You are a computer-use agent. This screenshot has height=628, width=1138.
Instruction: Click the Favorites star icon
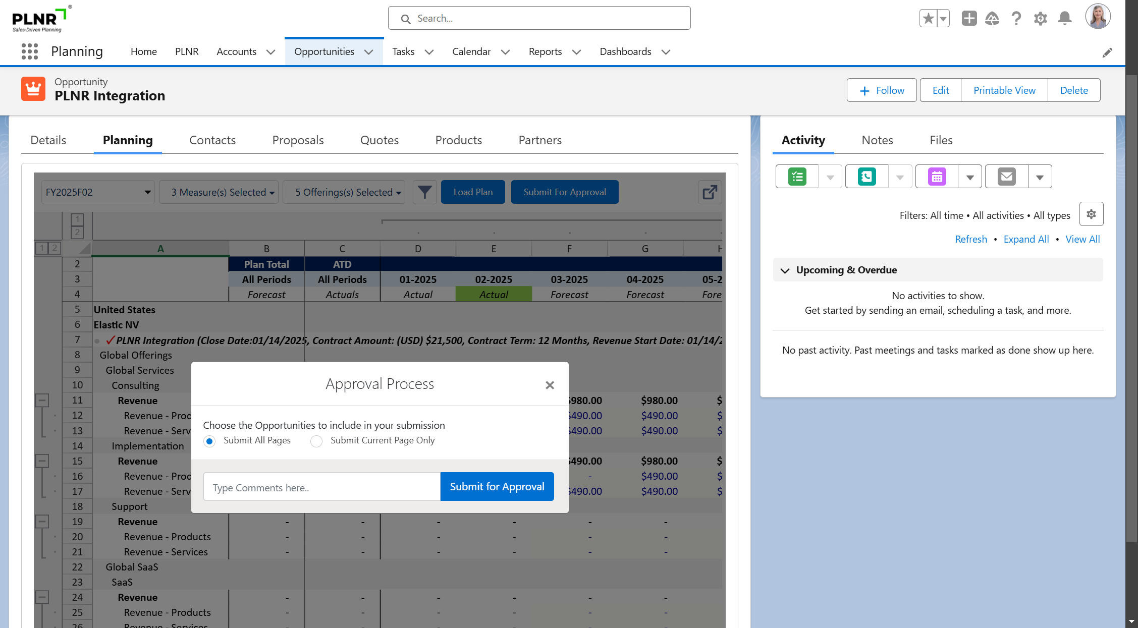pos(928,19)
